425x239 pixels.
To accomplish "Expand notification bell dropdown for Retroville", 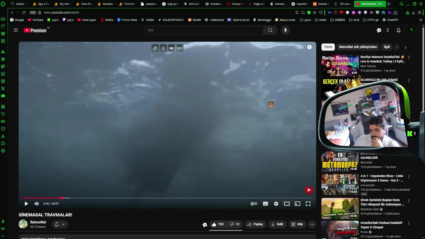I will point(60,224).
